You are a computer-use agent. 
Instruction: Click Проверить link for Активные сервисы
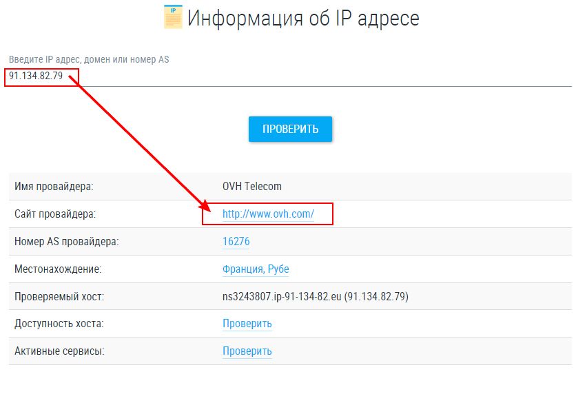[247, 351]
